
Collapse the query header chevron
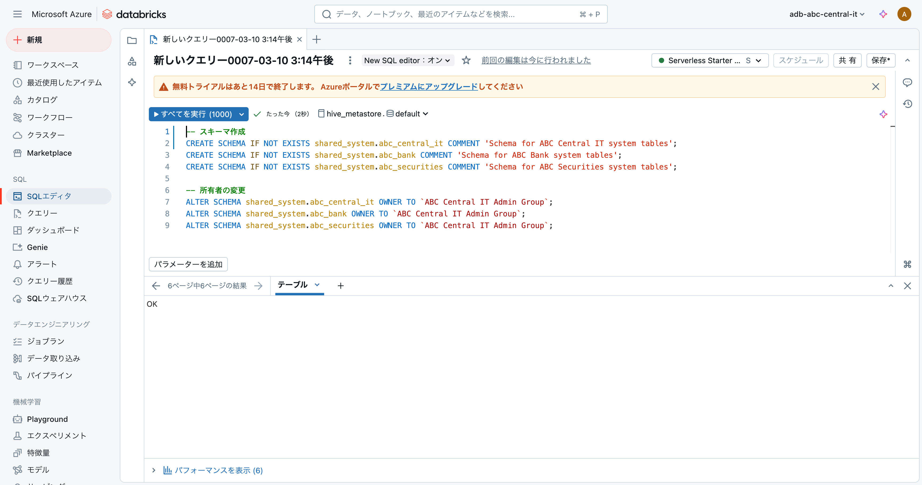(x=907, y=60)
